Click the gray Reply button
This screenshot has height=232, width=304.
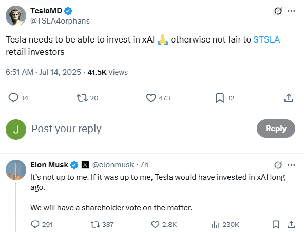[276, 129]
